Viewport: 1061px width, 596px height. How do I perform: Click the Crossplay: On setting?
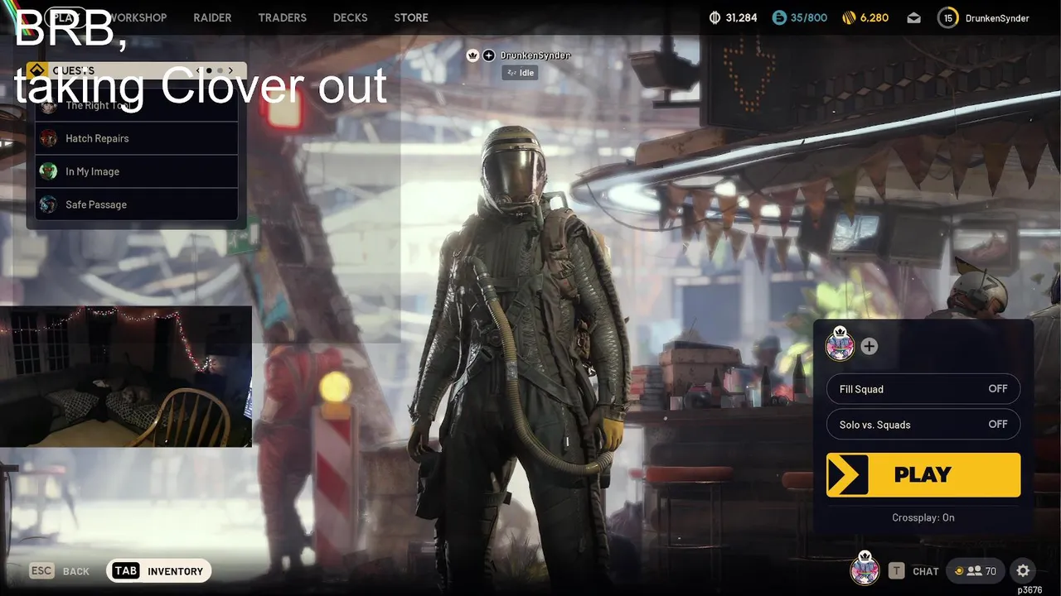(923, 517)
